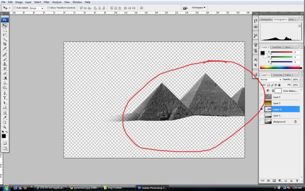Image resolution: width=305 pixels, height=191 pixels.
Task: Open the File menu
Action: click(x=4, y=2)
